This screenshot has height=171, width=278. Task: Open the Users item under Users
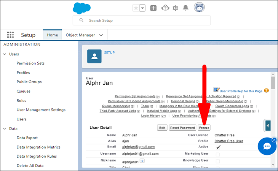pos(21,119)
